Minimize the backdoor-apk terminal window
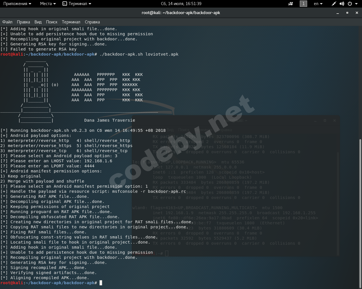The width and height of the screenshot is (362, 289). (x=338, y=13)
